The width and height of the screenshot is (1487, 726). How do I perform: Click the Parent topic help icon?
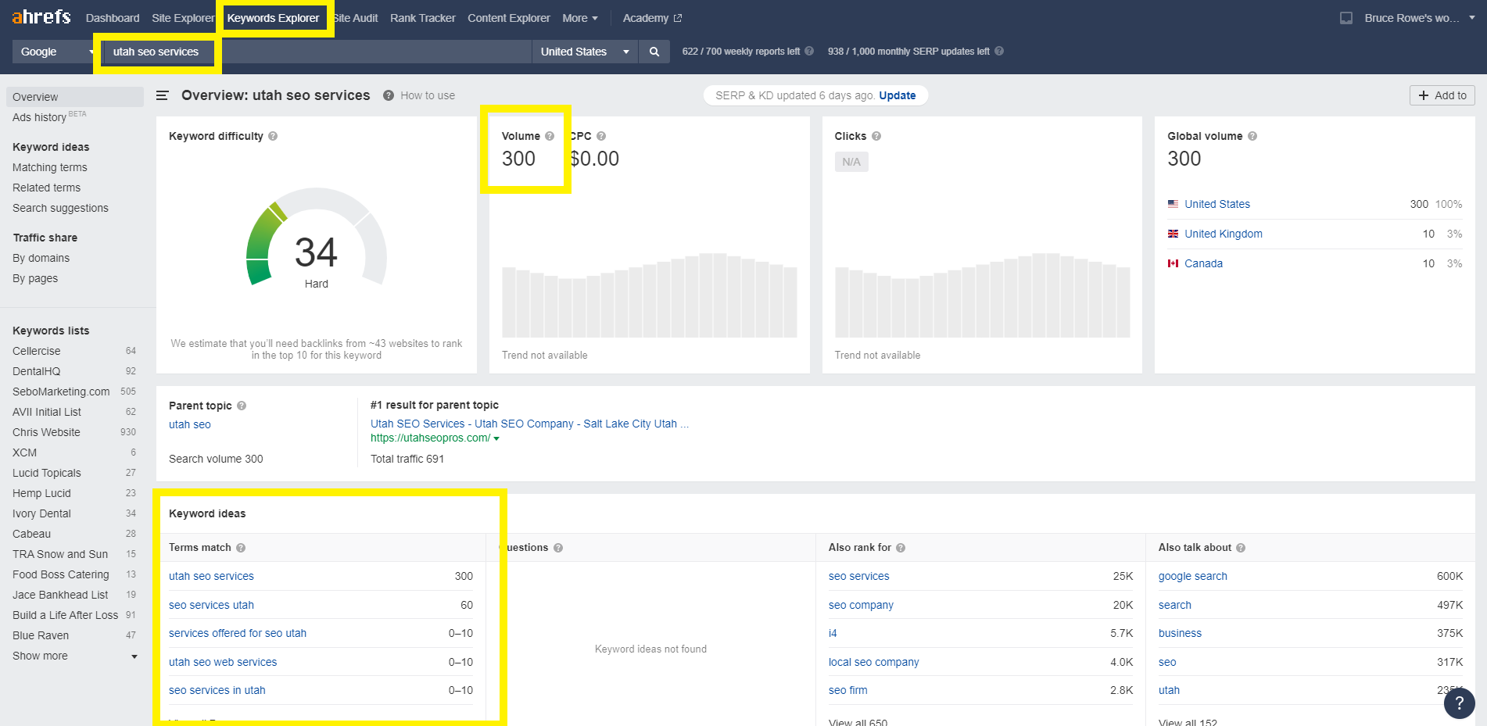pos(242,406)
